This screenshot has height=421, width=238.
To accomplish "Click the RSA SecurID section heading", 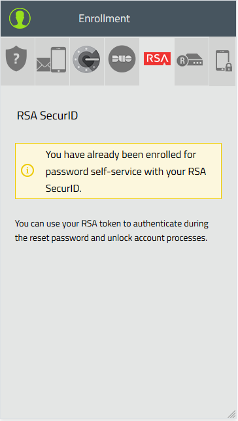I will coord(47,116).
